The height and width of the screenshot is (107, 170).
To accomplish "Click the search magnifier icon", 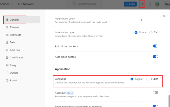I will (x=74, y=4).
